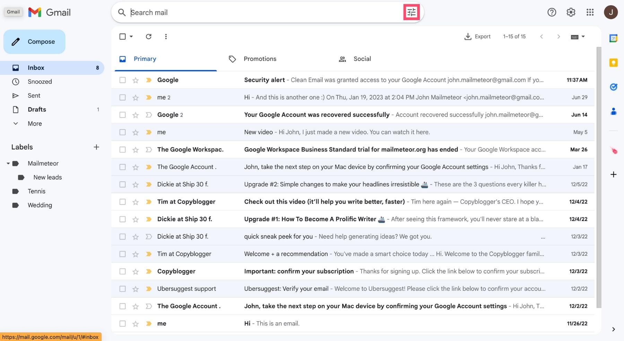
Task: Click the Export button
Action: coord(477,36)
